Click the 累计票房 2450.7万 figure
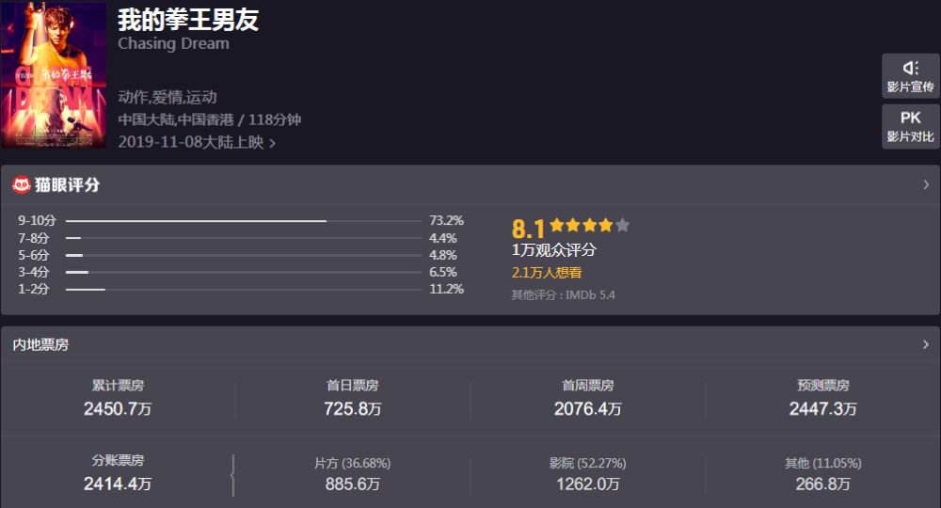Viewport: 941px width, 508px height. point(118,407)
